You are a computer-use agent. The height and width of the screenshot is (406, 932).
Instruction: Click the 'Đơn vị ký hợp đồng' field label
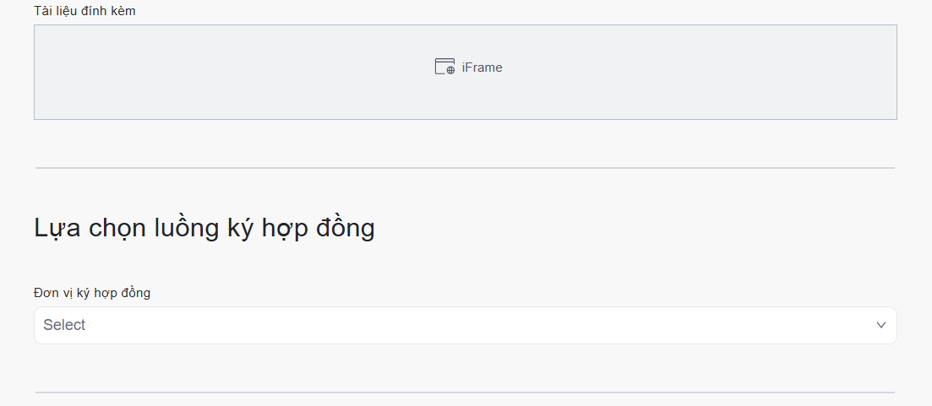click(92, 293)
